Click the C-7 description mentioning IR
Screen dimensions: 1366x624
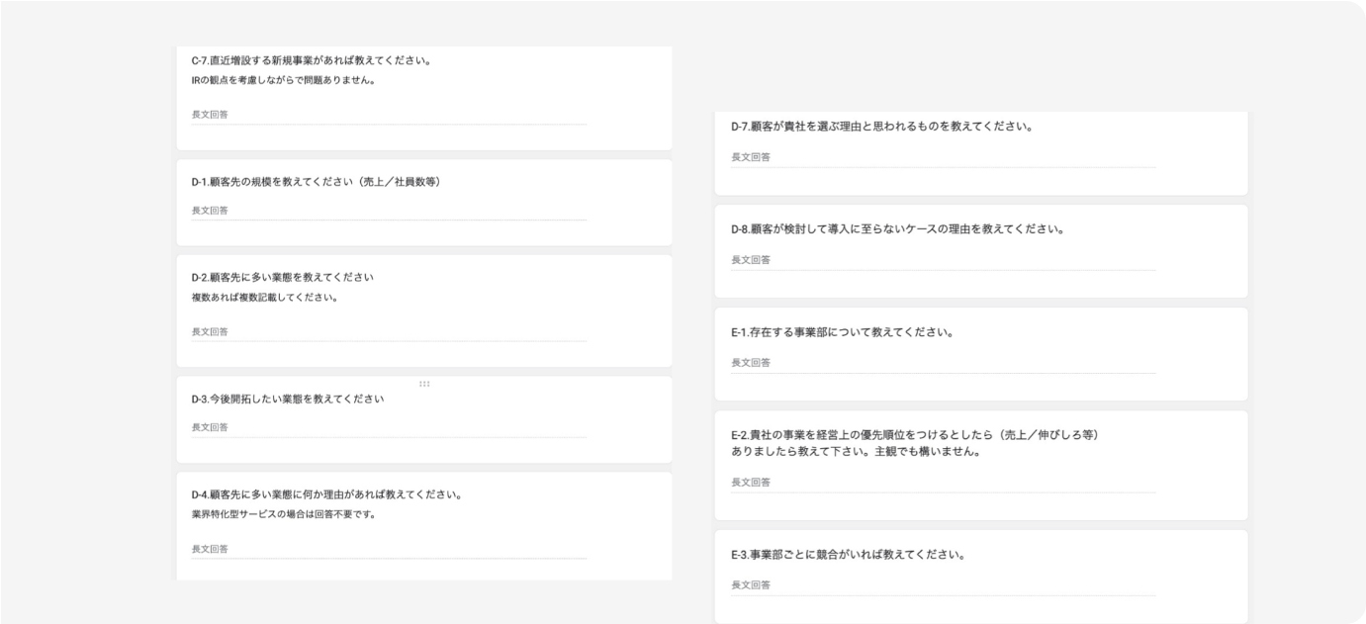(283, 80)
